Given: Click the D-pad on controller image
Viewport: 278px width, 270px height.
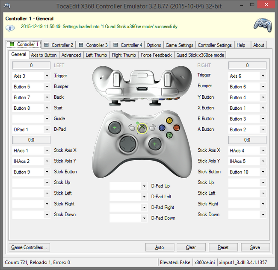Looking at the screenshot, I should [x=128, y=144].
